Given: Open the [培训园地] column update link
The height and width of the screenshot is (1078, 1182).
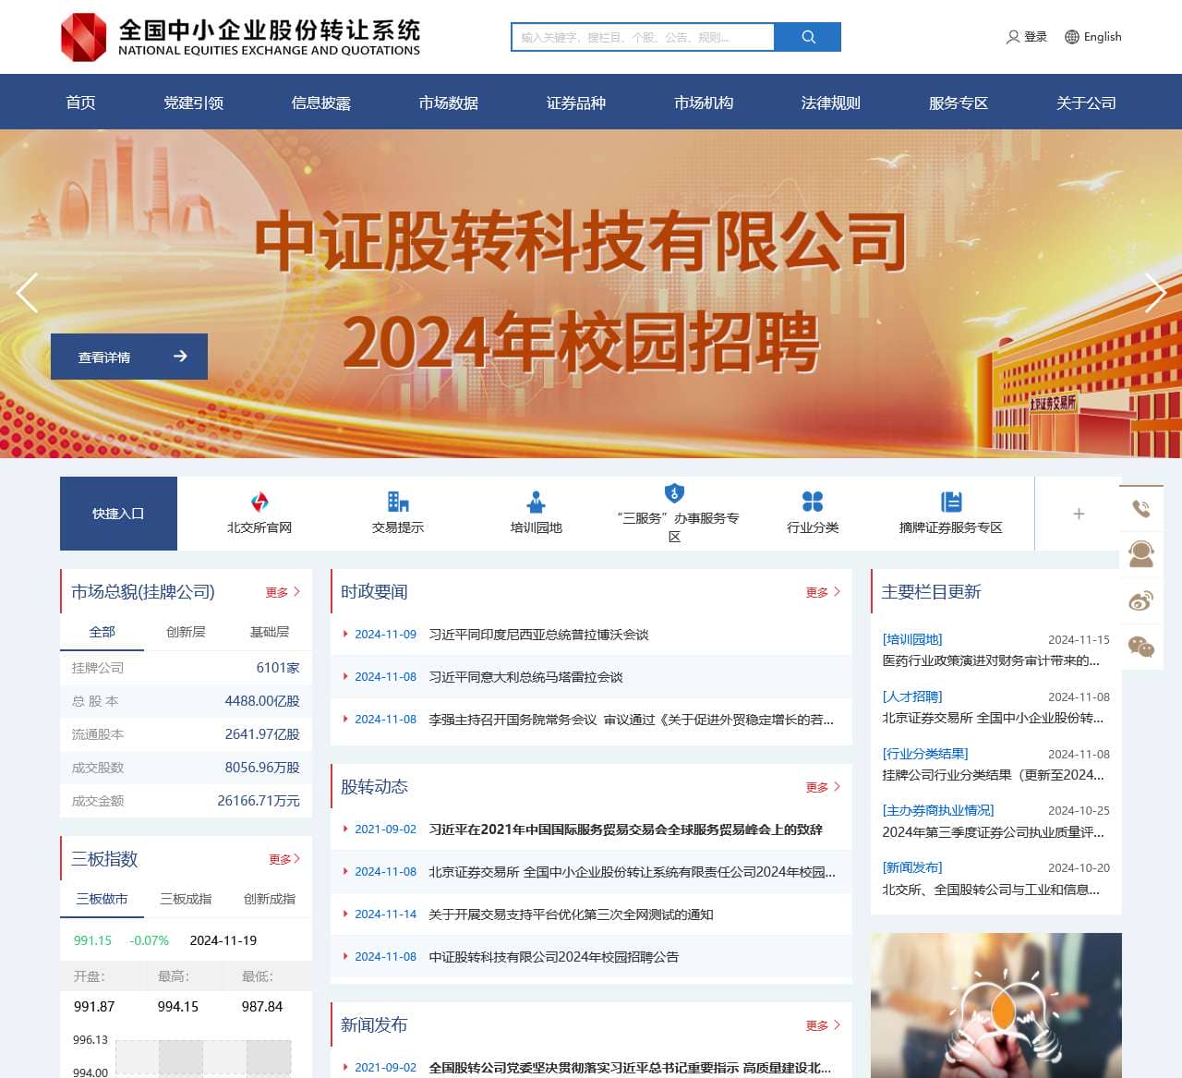Looking at the screenshot, I should click(912, 639).
